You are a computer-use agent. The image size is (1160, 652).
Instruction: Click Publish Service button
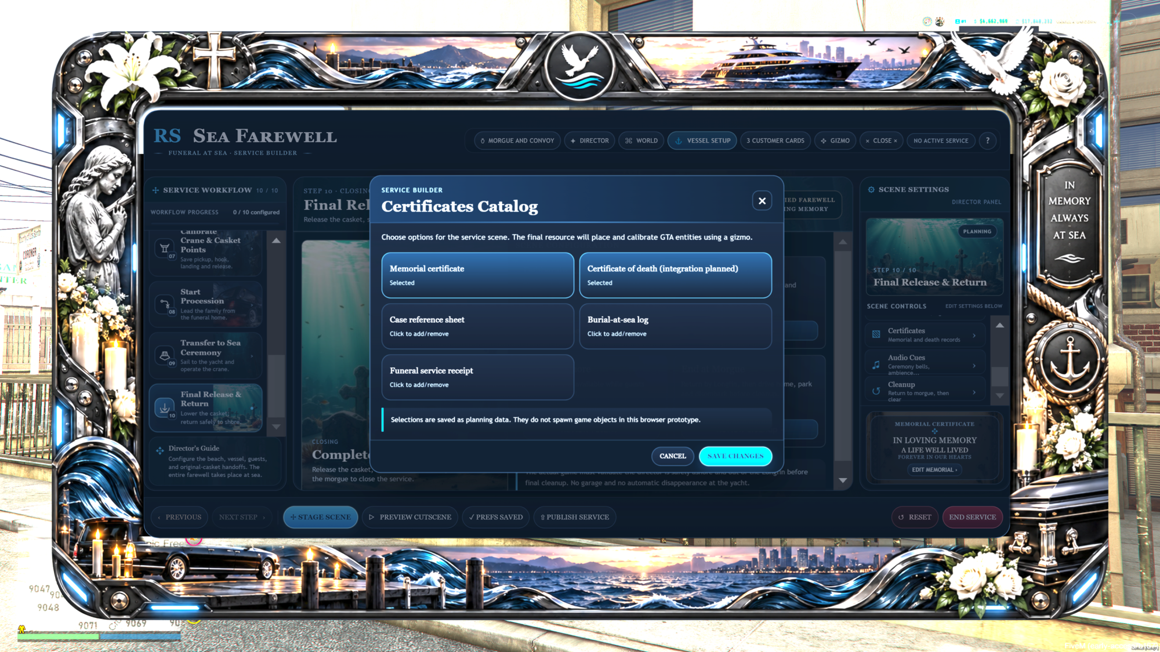click(x=574, y=517)
